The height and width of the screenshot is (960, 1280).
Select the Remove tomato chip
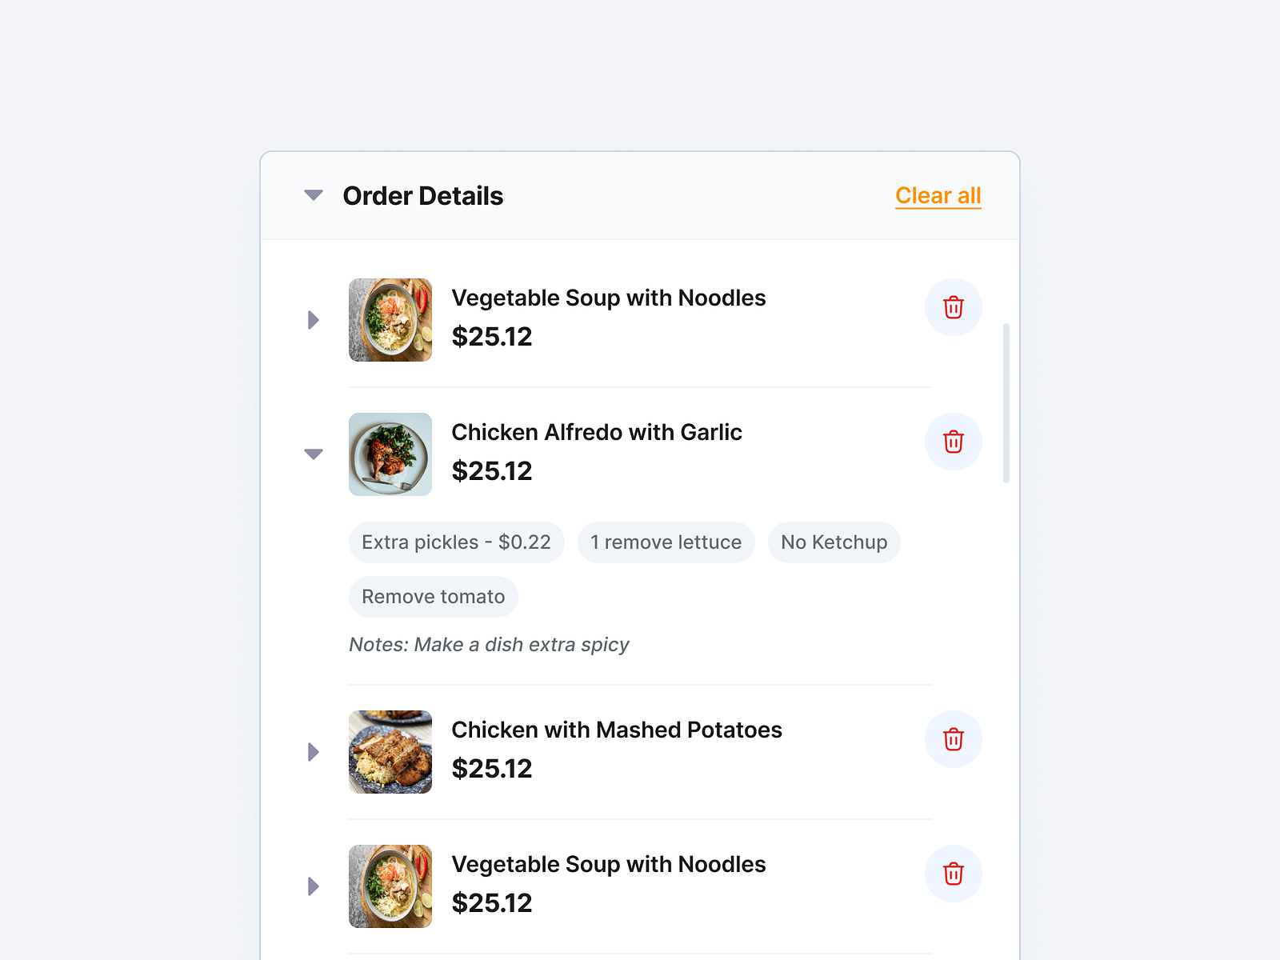[x=433, y=596]
